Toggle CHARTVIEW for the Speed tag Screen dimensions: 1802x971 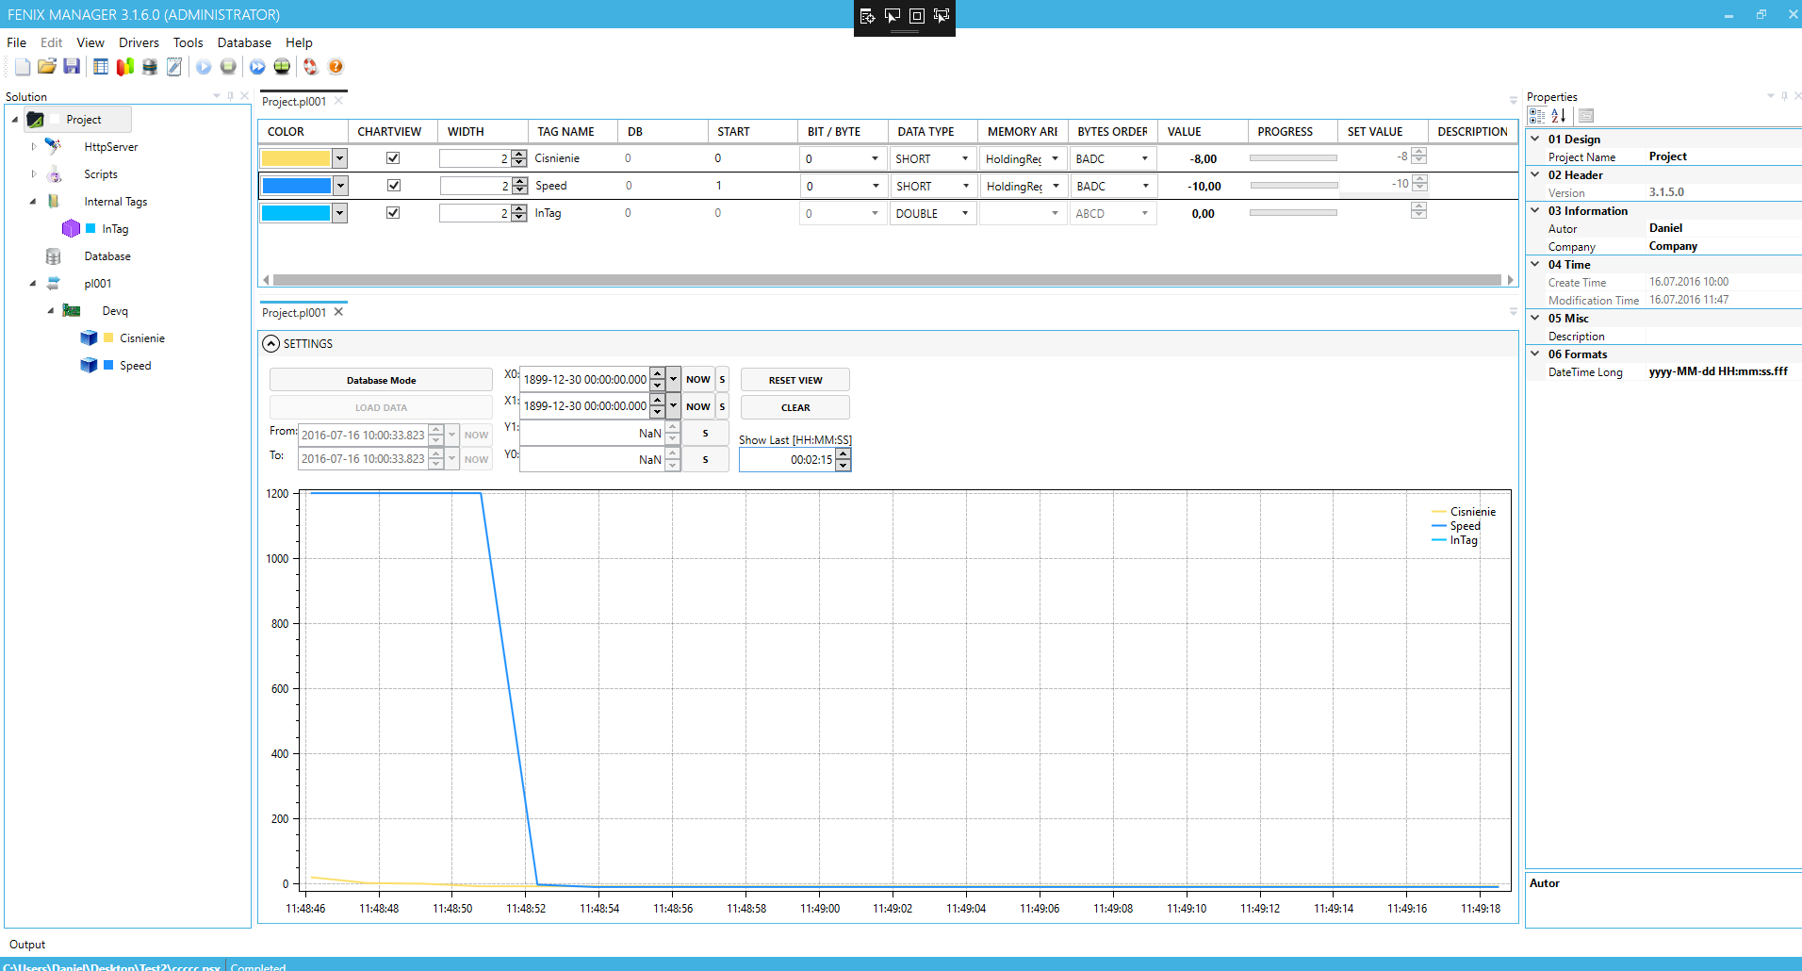coord(393,185)
